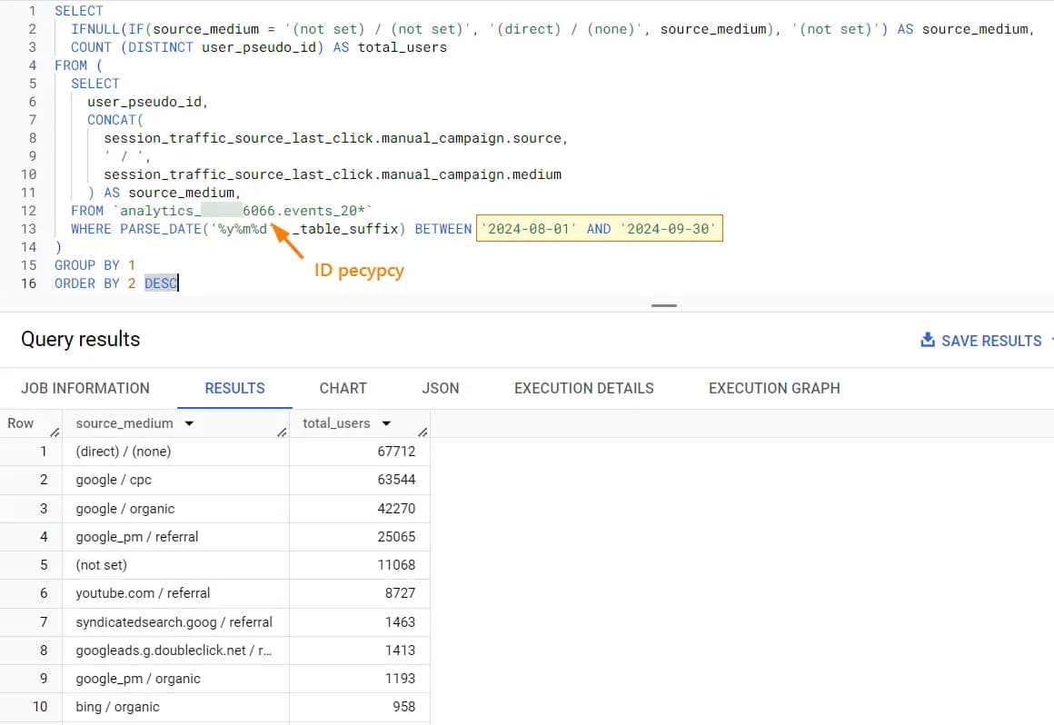
Task: Click the value 1463
Action: [400, 622]
